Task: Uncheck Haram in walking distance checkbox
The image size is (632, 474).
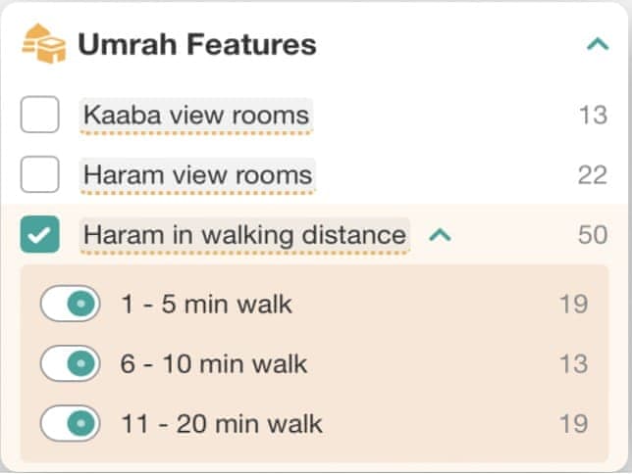Action: [x=40, y=235]
